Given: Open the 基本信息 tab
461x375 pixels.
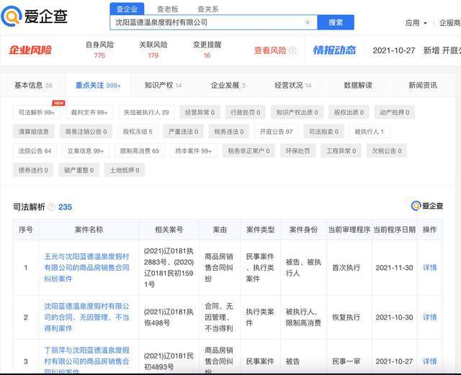Looking at the screenshot, I should (33, 85).
